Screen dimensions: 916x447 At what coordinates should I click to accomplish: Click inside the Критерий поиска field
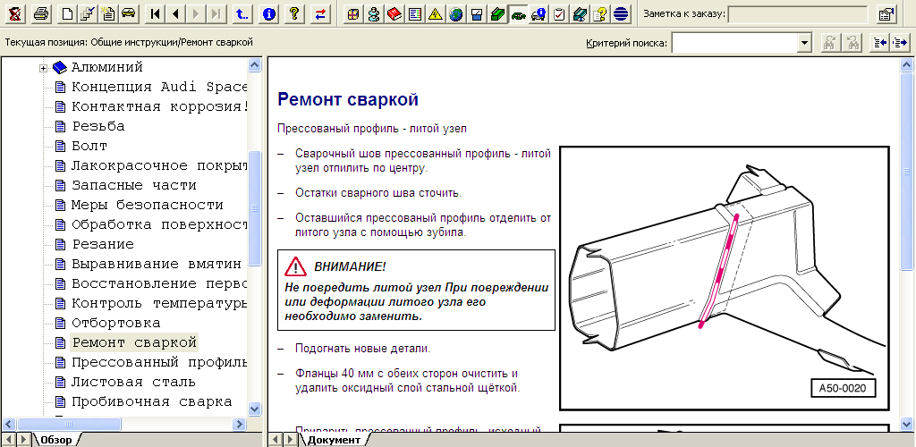pos(734,43)
